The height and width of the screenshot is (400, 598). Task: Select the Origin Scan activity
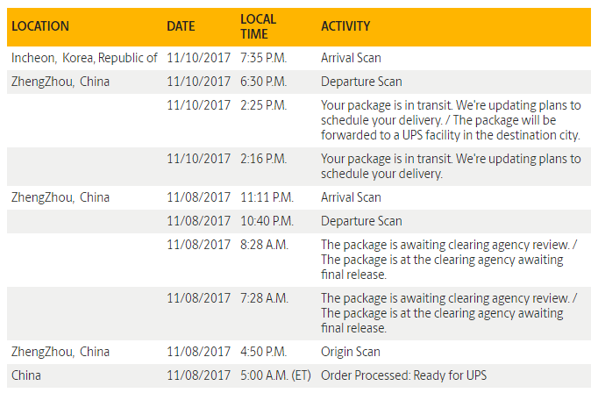tap(351, 352)
